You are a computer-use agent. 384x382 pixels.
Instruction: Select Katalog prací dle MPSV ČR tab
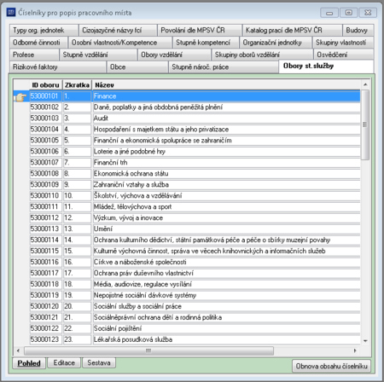coord(293,30)
